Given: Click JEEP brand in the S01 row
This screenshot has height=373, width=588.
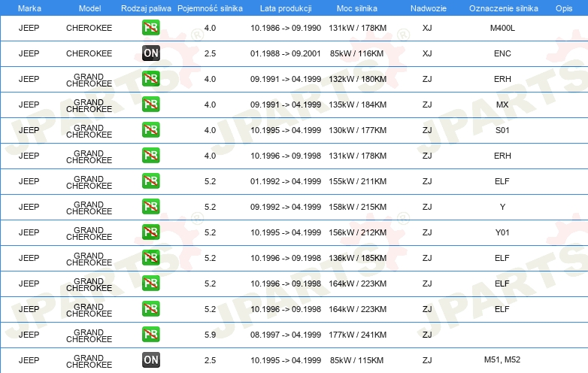Looking at the screenshot, I should point(29,130).
